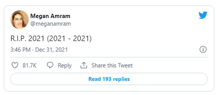Open the Read 193 replies button
218x95 pixels.
click(109, 79)
